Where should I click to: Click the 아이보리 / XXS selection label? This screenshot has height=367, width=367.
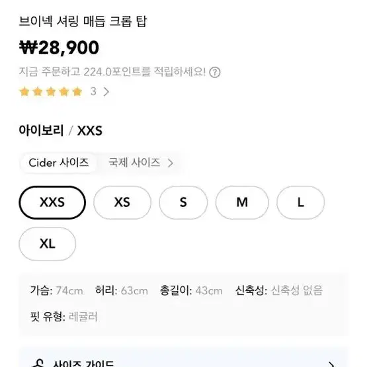60,130
